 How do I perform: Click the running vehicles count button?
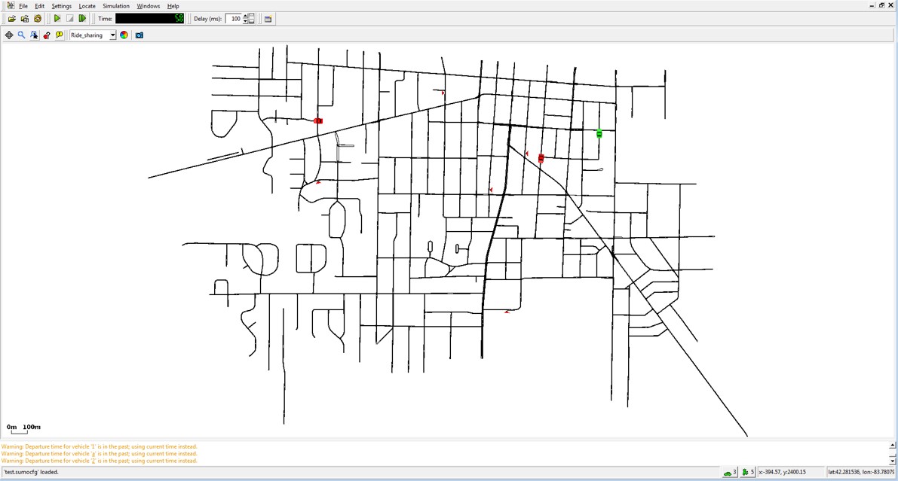pos(730,473)
